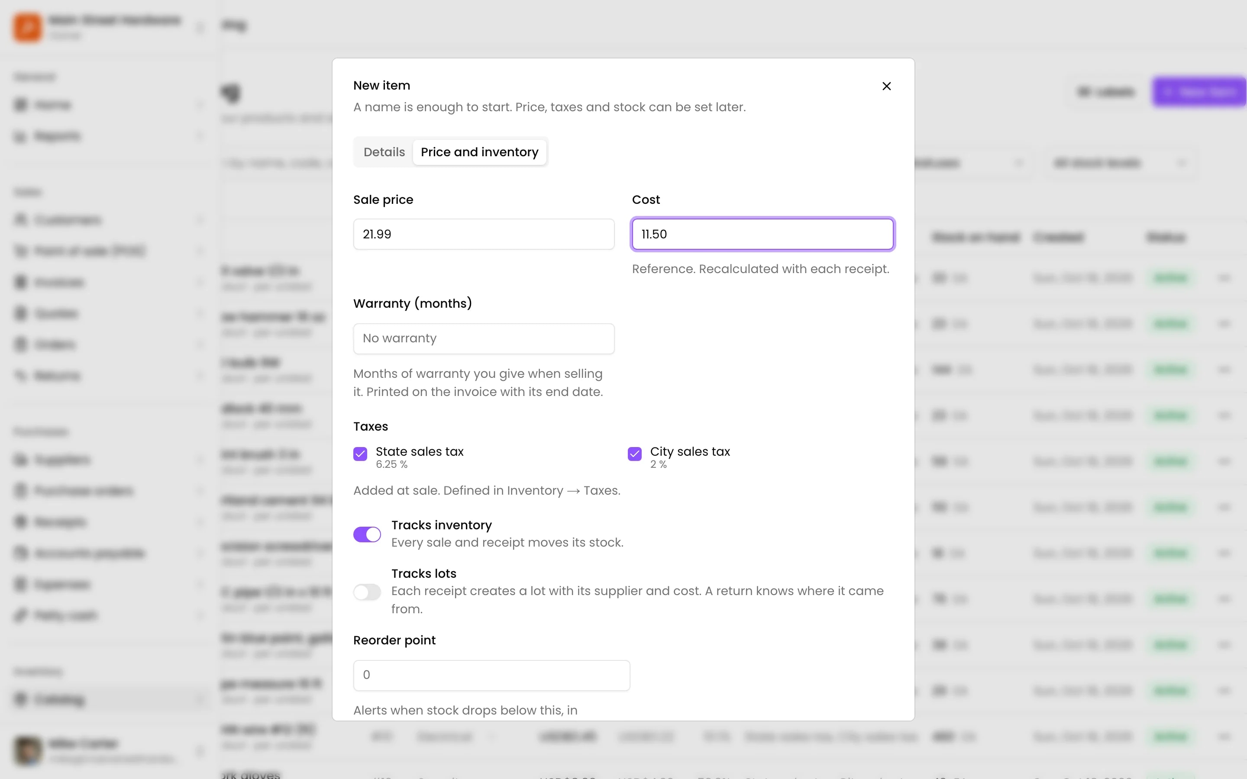Click the 'Warranty (months)' label
1247x779 pixels.
412,303
